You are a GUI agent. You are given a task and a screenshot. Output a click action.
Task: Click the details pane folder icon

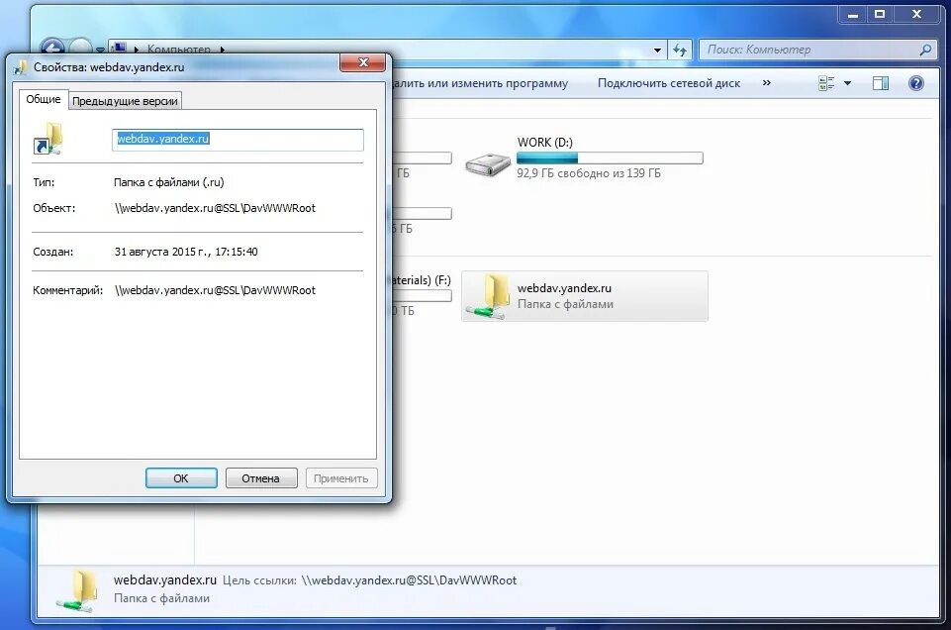pyautogui.click(x=77, y=590)
